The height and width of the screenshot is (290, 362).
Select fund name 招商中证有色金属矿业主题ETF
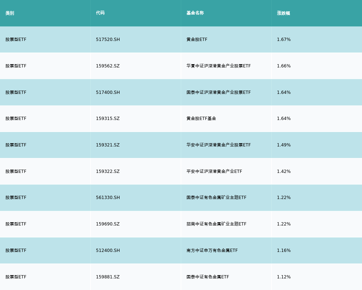pyautogui.click(x=216, y=224)
